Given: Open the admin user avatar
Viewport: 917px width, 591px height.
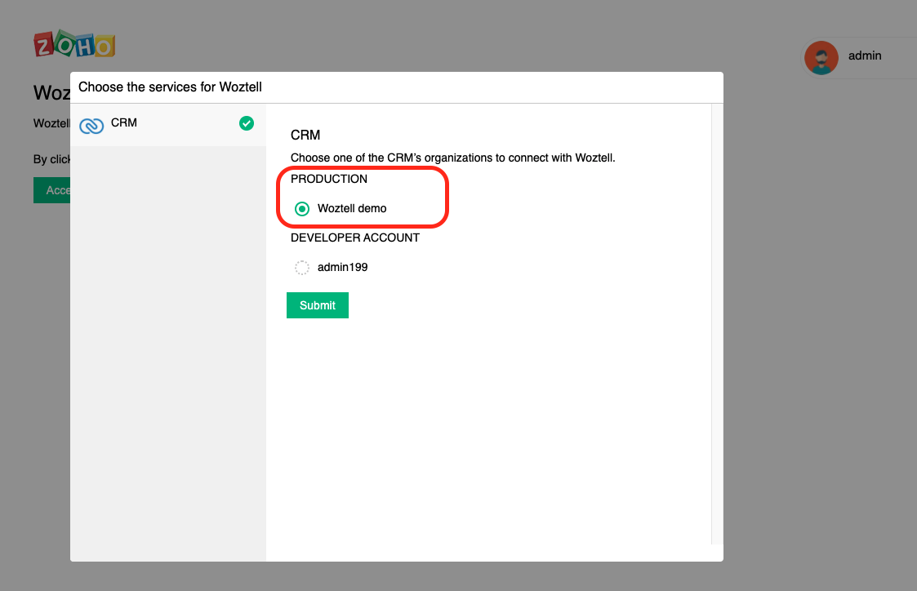Looking at the screenshot, I should (x=821, y=57).
